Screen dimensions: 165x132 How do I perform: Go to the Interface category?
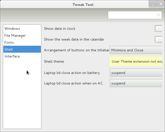click(x=12, y=56)
